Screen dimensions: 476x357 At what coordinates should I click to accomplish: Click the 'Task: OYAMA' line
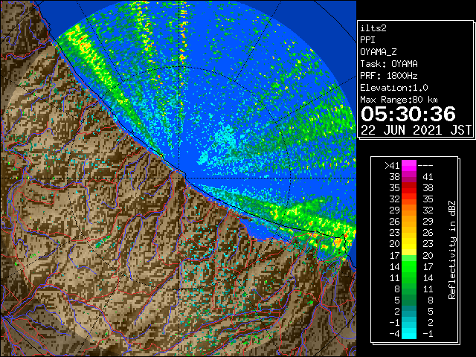click(389, 64)
